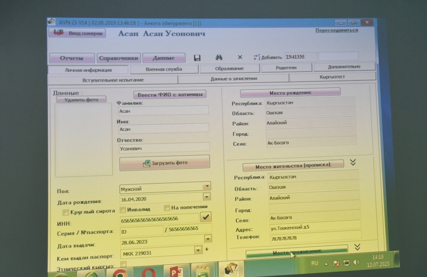Click the Ввод сканером button
427x277 pixels.
pyautogui.click(x=78, y=33)
